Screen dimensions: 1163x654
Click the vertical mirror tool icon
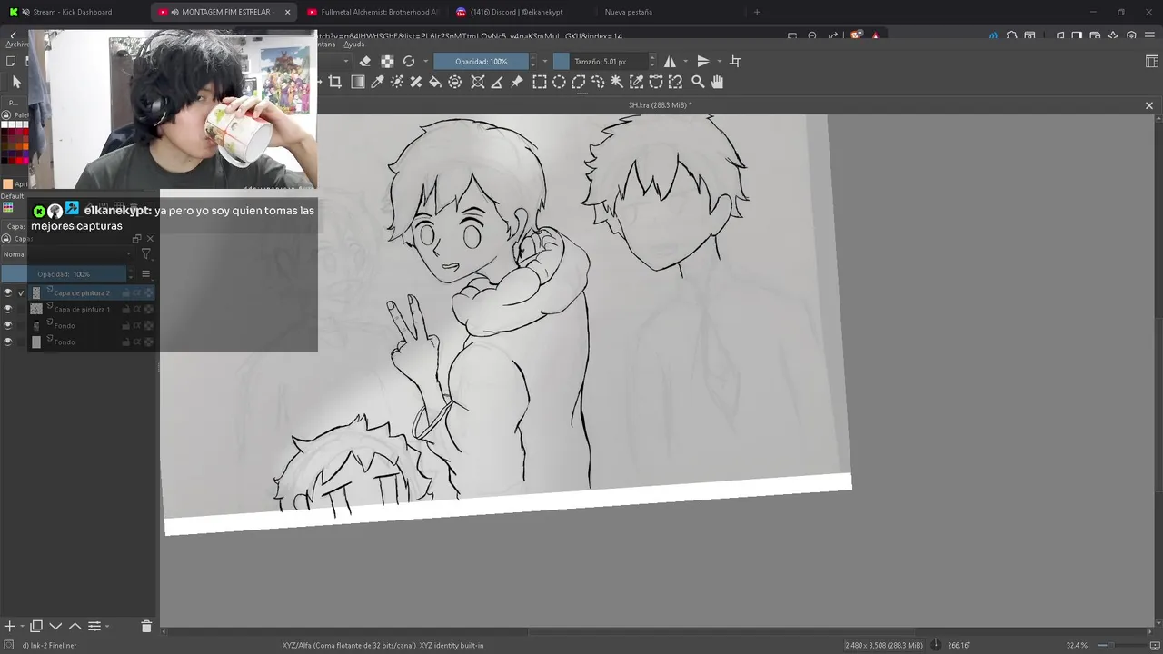(x=702, y=61)
